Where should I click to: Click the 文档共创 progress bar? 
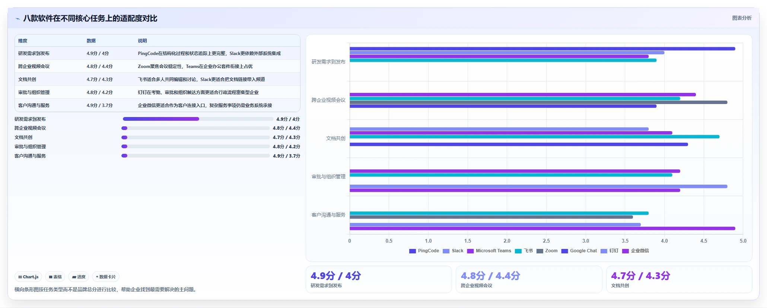(195, 137)
